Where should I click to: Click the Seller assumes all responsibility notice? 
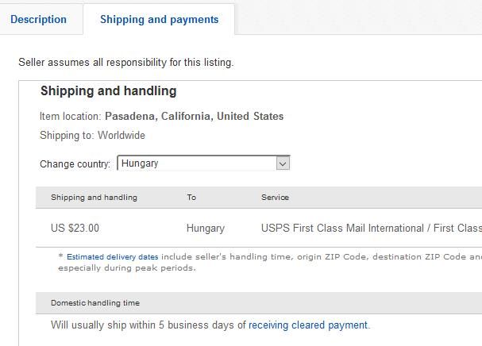(125, 62)
